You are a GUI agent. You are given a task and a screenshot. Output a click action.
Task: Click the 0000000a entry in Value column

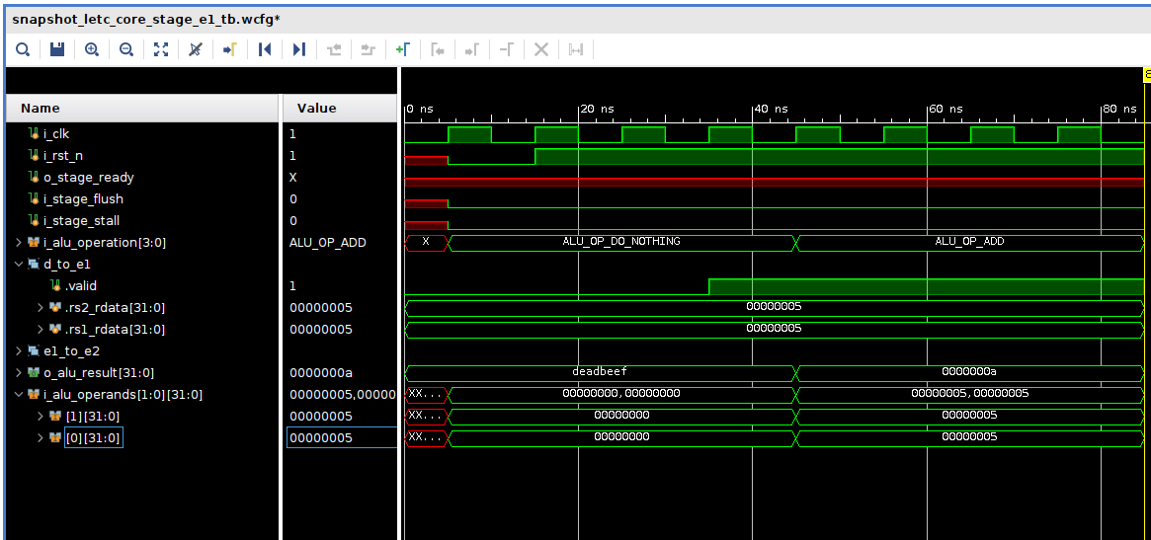pyautogui.click(x=321, y=373)
